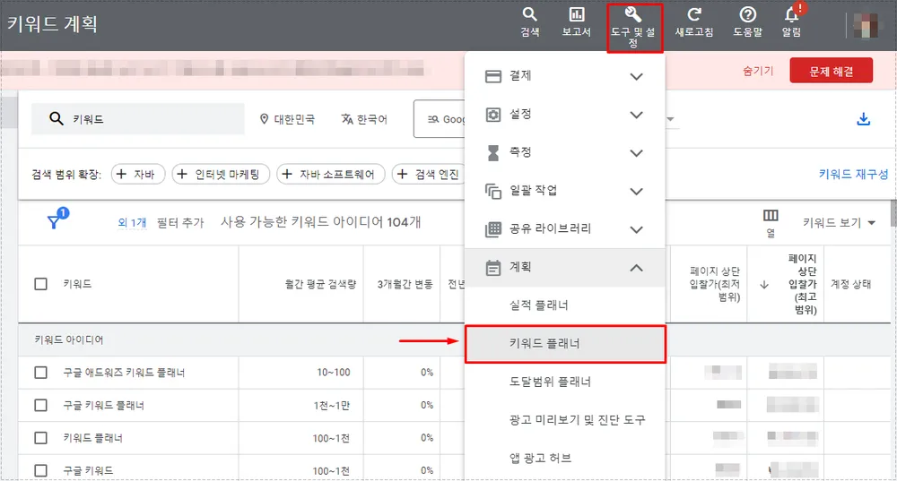
Task: Open the 검색 search icon in top bar
Action: 530,21
